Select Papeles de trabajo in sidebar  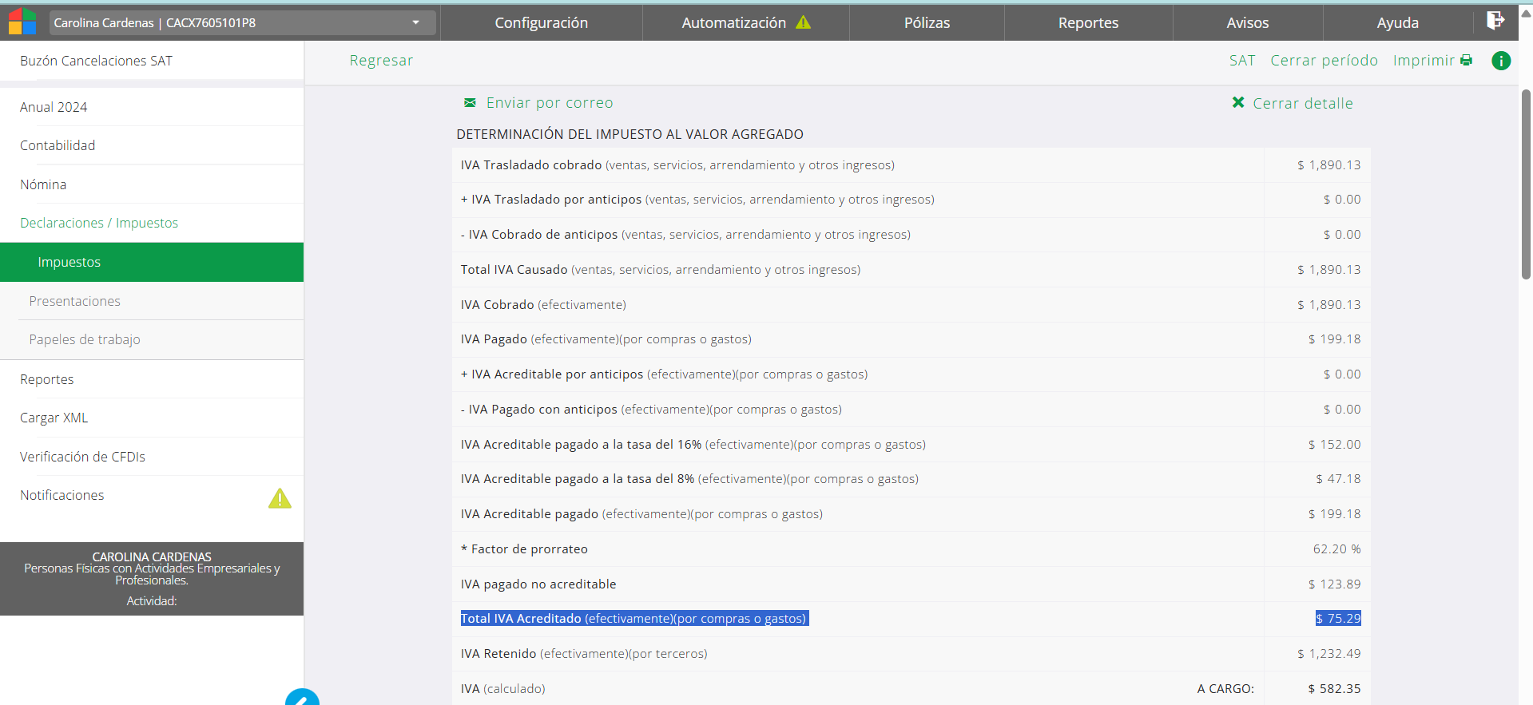click(85, 339)
